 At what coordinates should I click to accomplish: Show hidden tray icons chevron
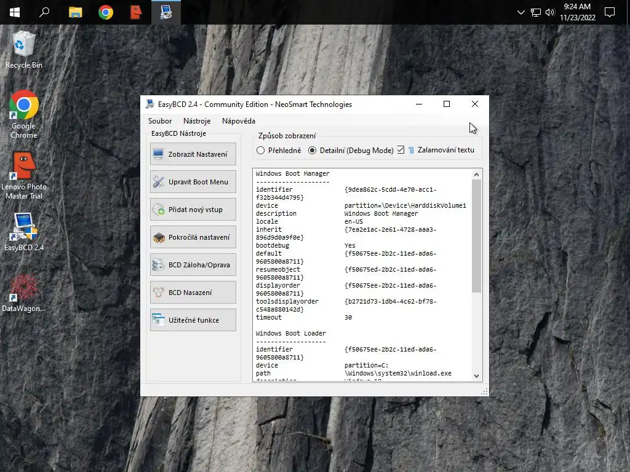(520, 12)
